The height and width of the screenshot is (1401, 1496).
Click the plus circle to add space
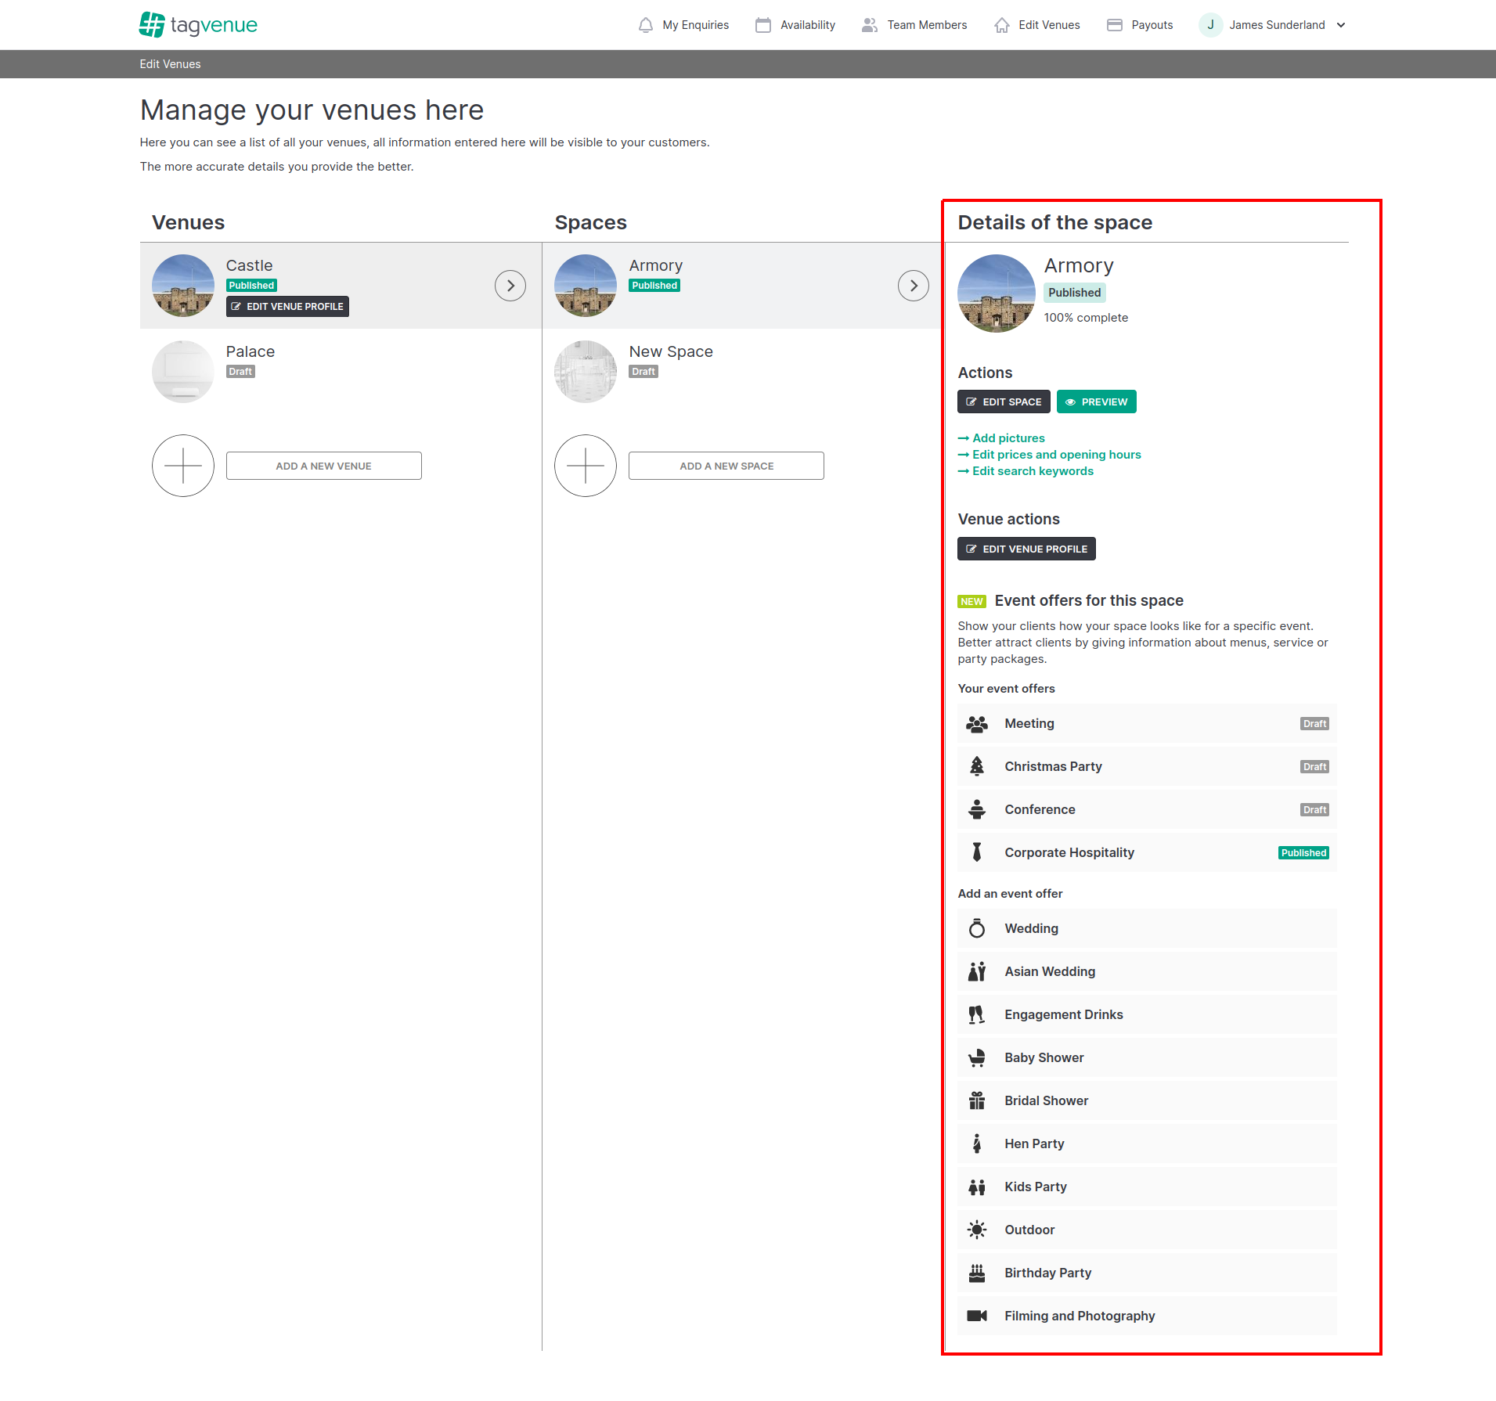(x=586, y=466)
